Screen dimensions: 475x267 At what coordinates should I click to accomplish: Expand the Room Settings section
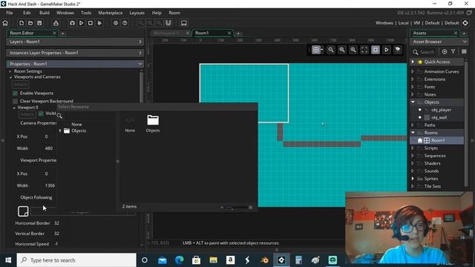pyautogui.click(x=10, y=71)
